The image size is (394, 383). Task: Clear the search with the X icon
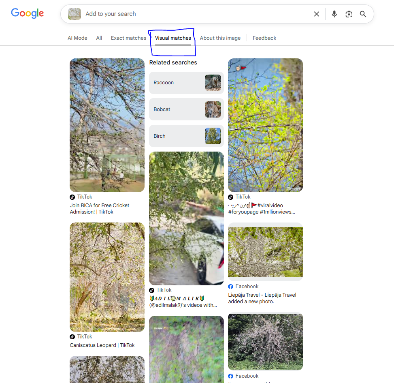coord(316,14)
